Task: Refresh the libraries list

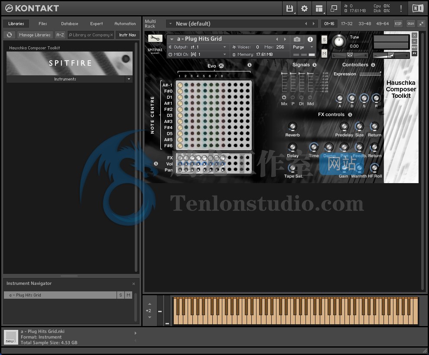Action: 9,35
